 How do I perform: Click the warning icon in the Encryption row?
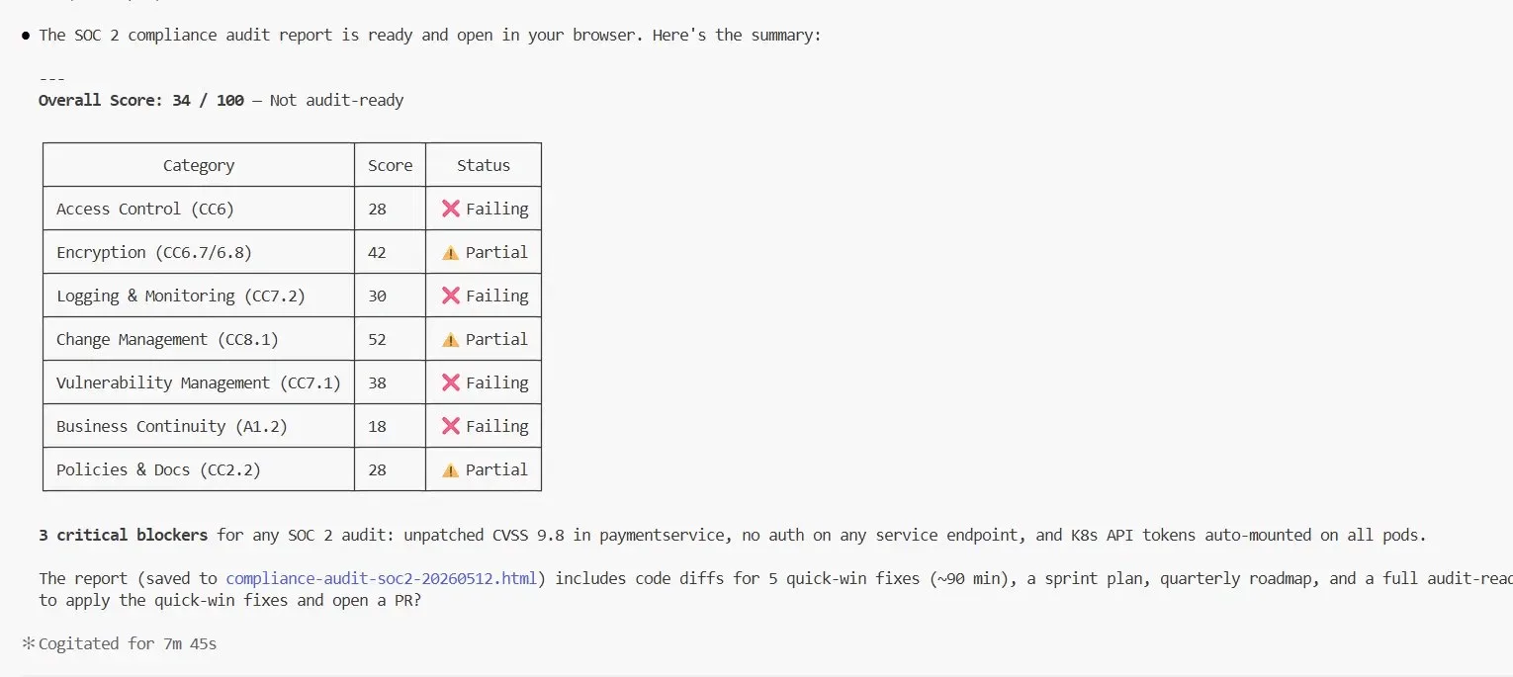point(451,253)
